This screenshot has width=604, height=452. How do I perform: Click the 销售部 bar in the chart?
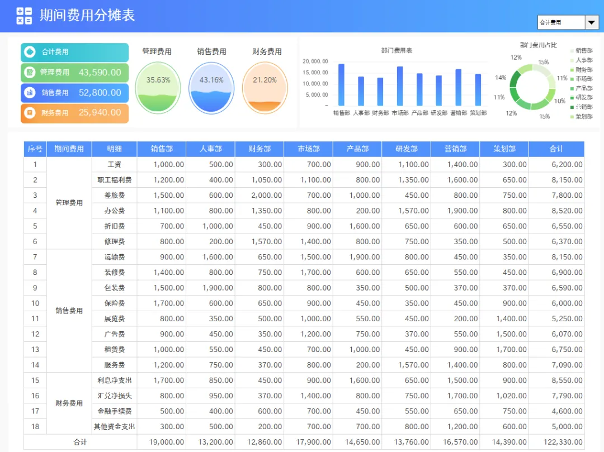(341, 84)
